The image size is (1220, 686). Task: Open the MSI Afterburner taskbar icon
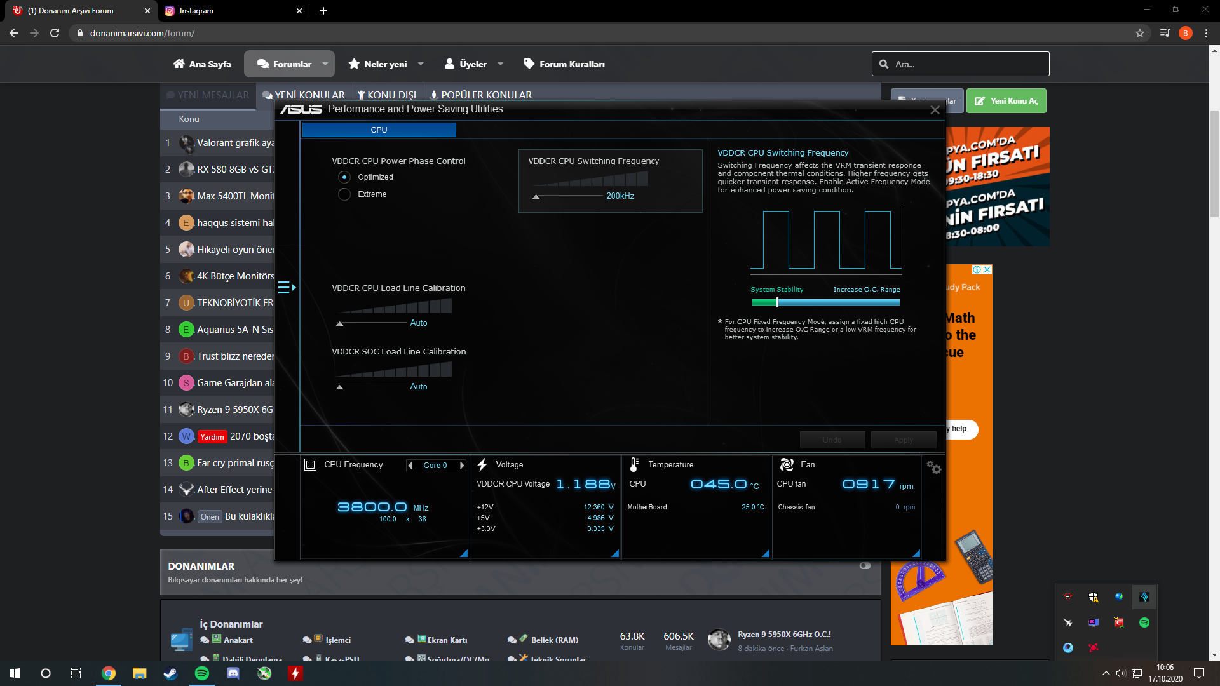[264, 673]
